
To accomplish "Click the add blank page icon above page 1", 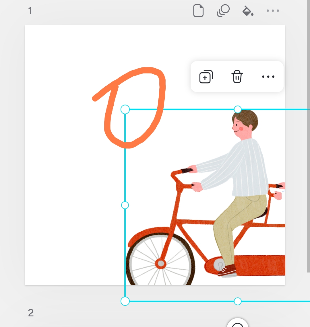I will pyautogui.click(x=198, y=11).
